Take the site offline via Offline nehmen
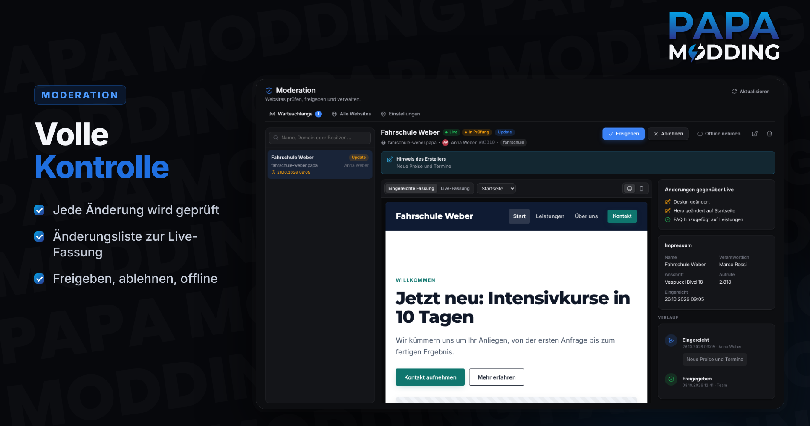 [x=719, y=134]
